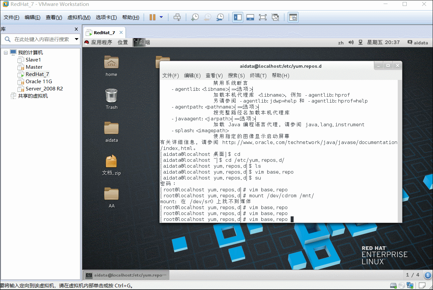
Task: Open the VMware 文件(F) menu
Action: click(x=12, y=17)
